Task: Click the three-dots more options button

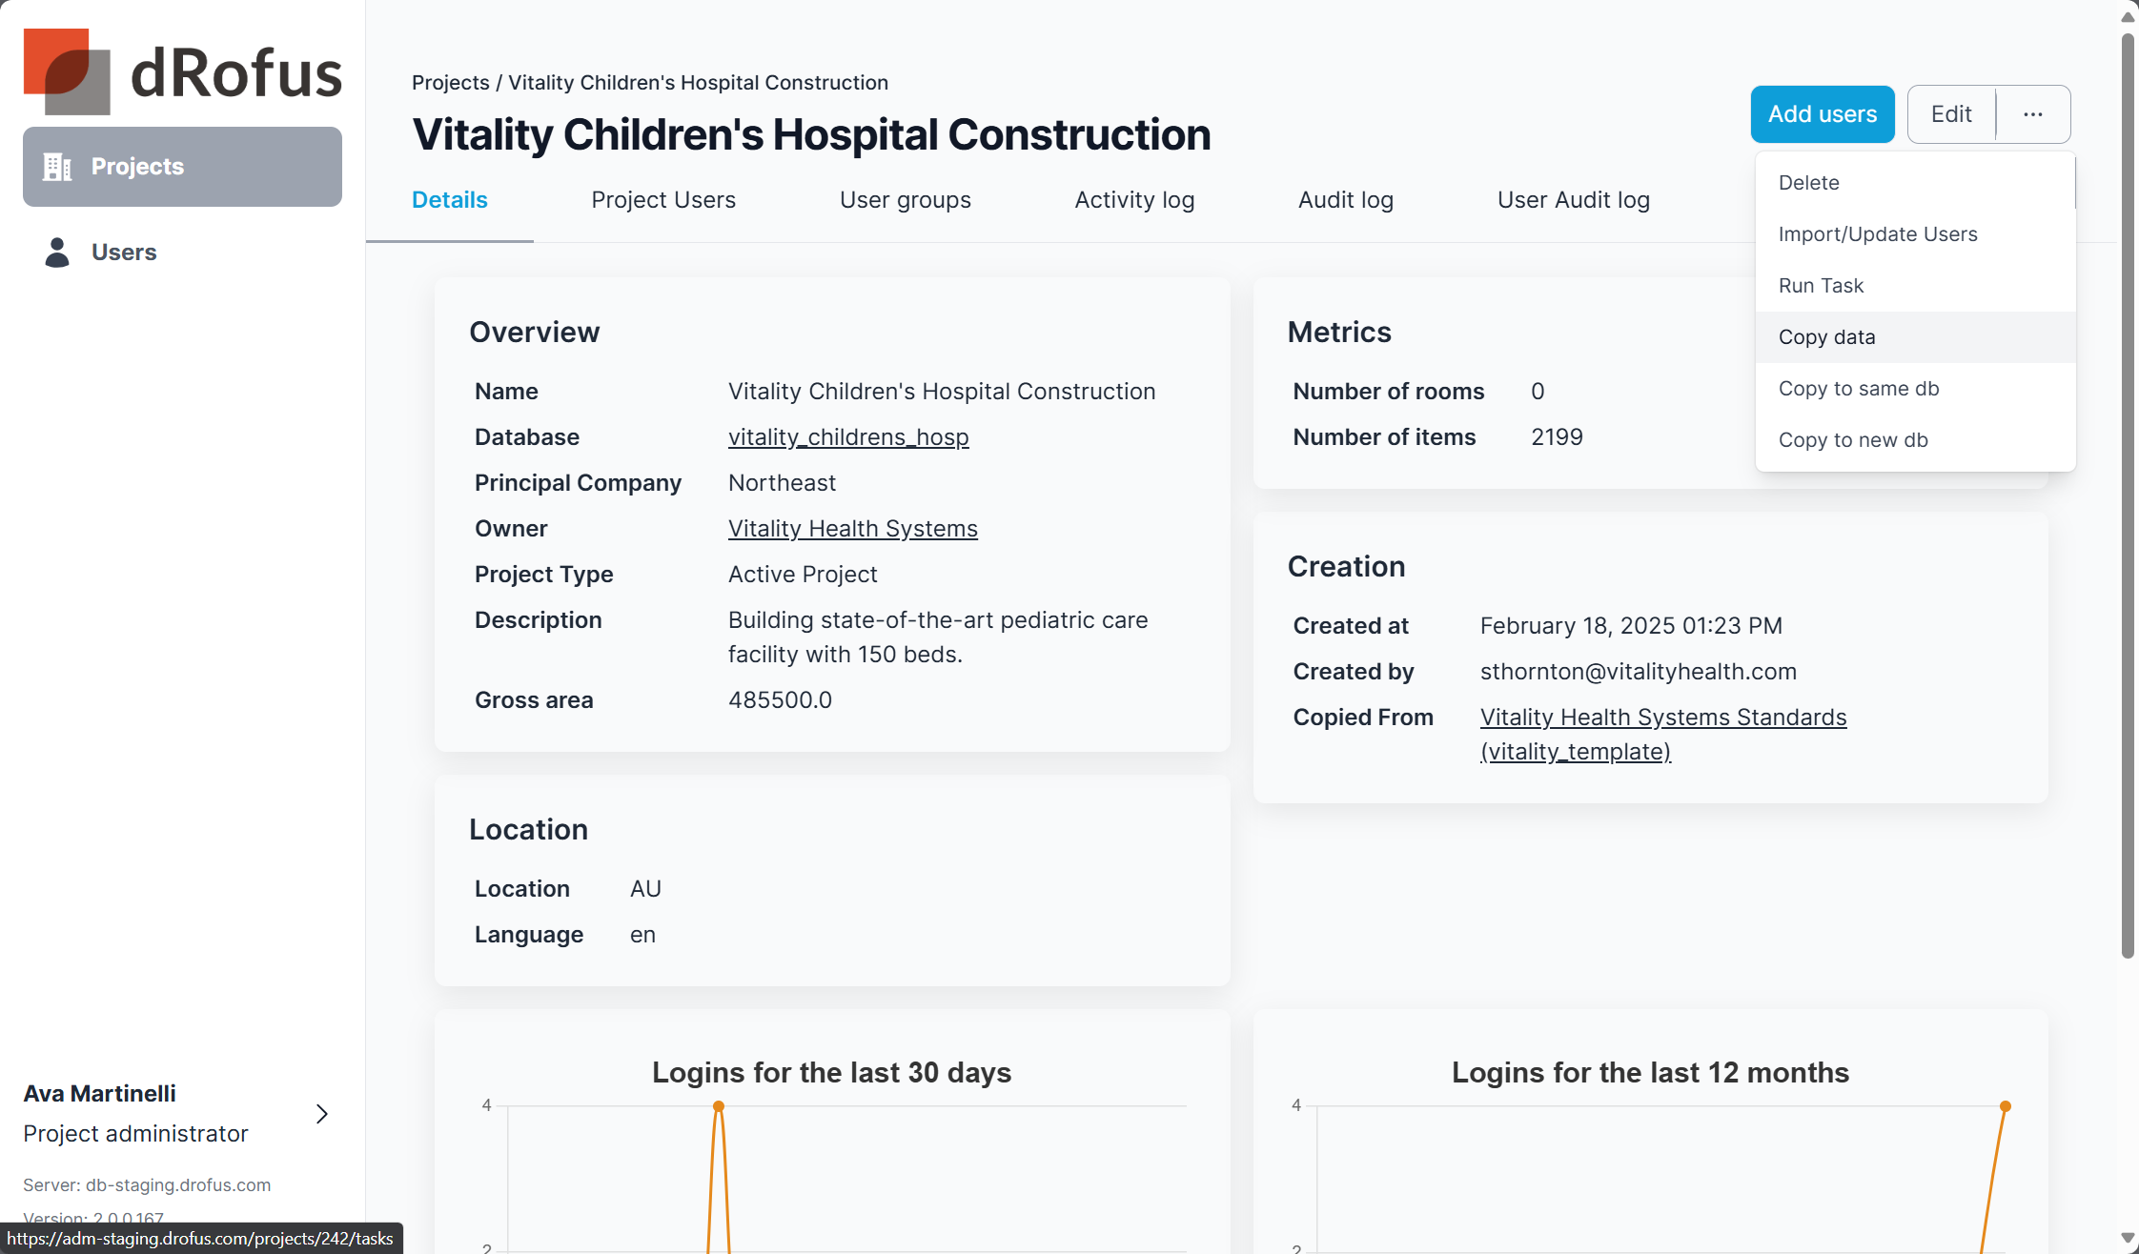Action: pos(2032,114)
